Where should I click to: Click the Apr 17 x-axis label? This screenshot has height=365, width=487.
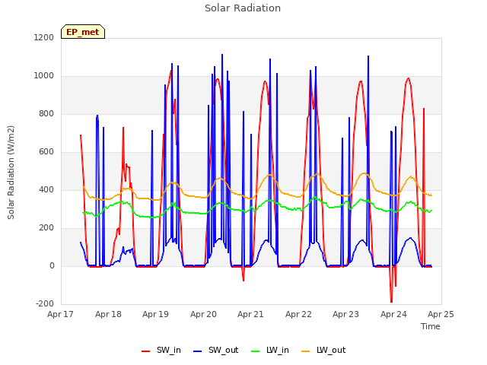click(x=60, y=314)
